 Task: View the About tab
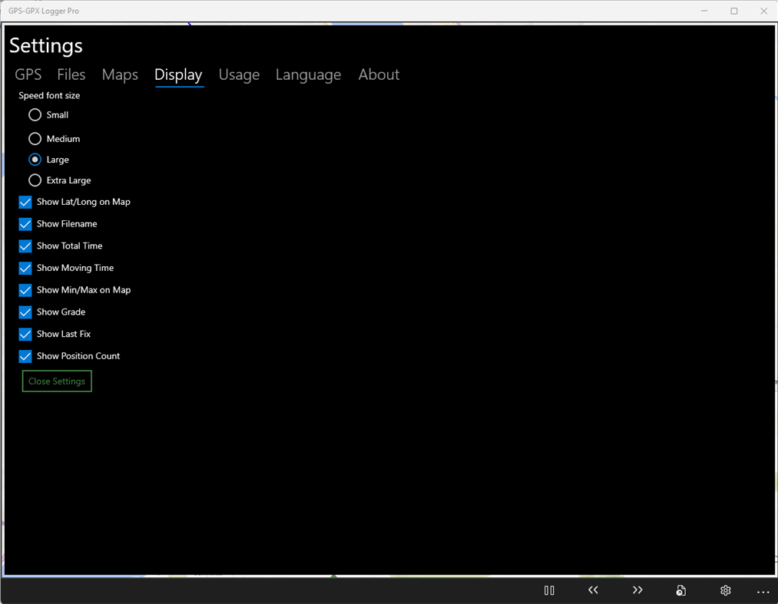379,74
